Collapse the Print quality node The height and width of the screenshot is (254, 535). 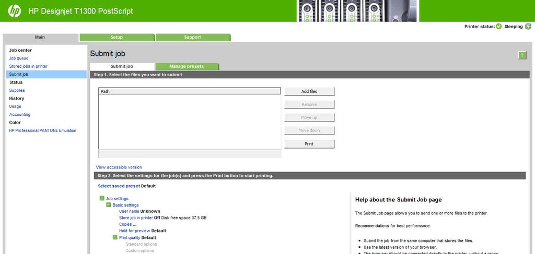tap(115, 237)
